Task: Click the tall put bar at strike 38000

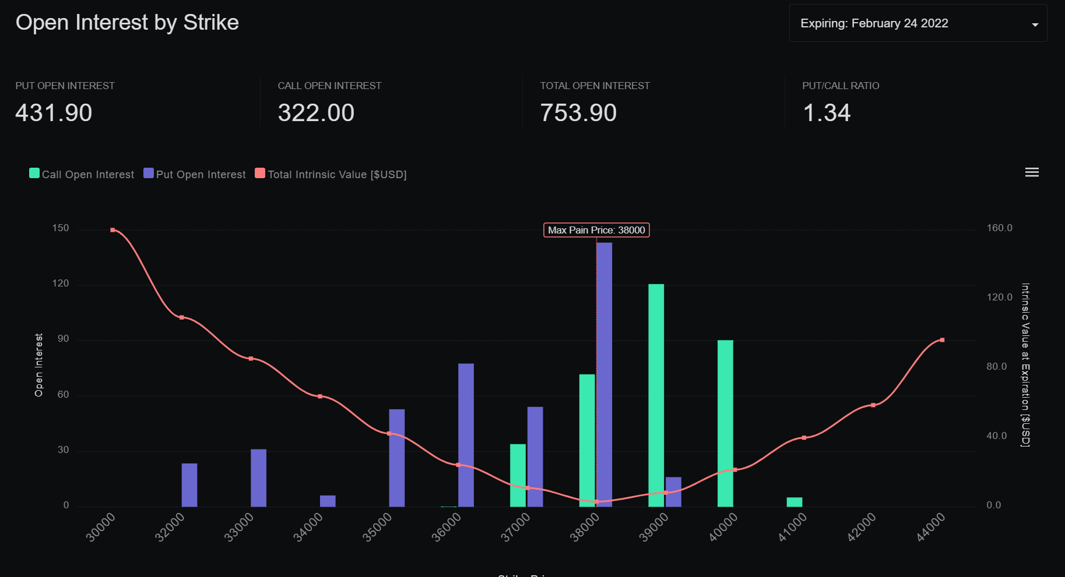Action: (x=604, y=374)
